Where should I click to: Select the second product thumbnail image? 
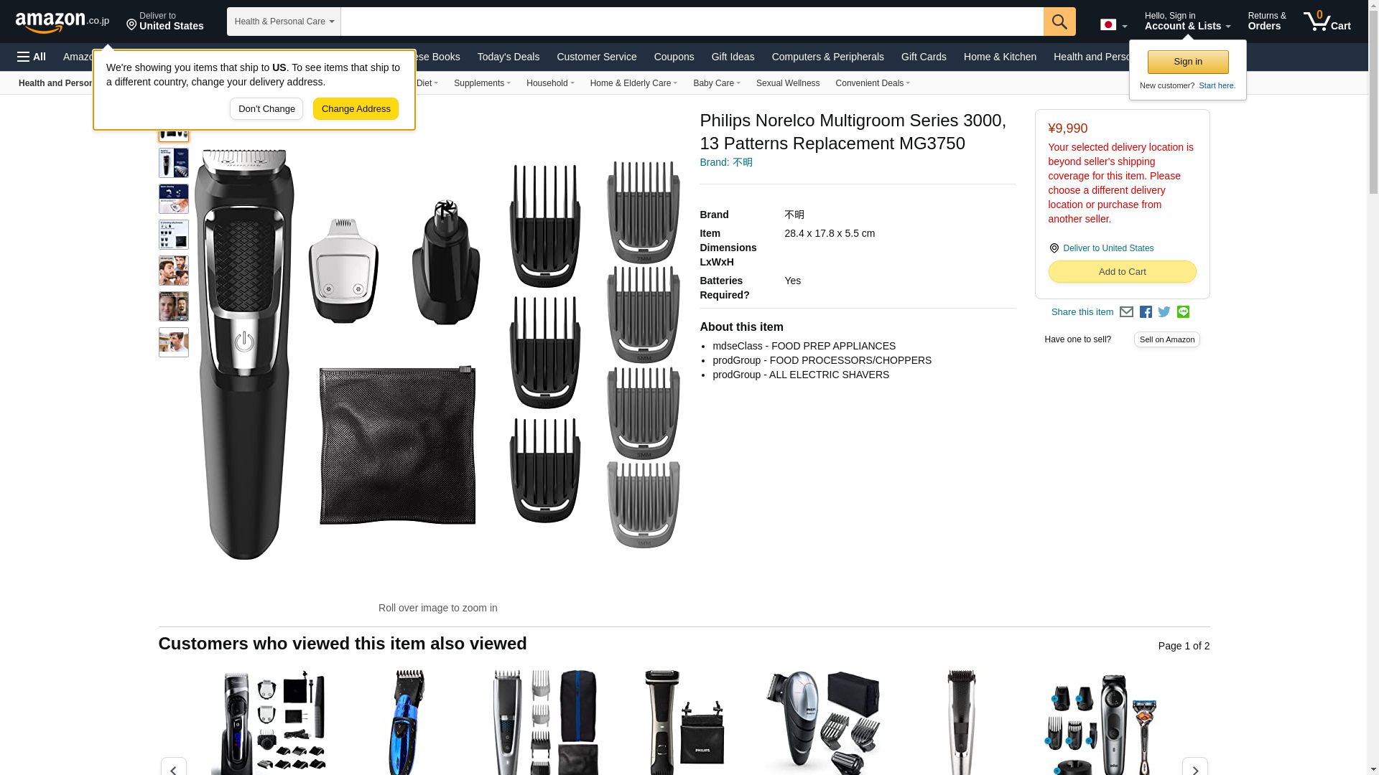click(x=174, y=164)
